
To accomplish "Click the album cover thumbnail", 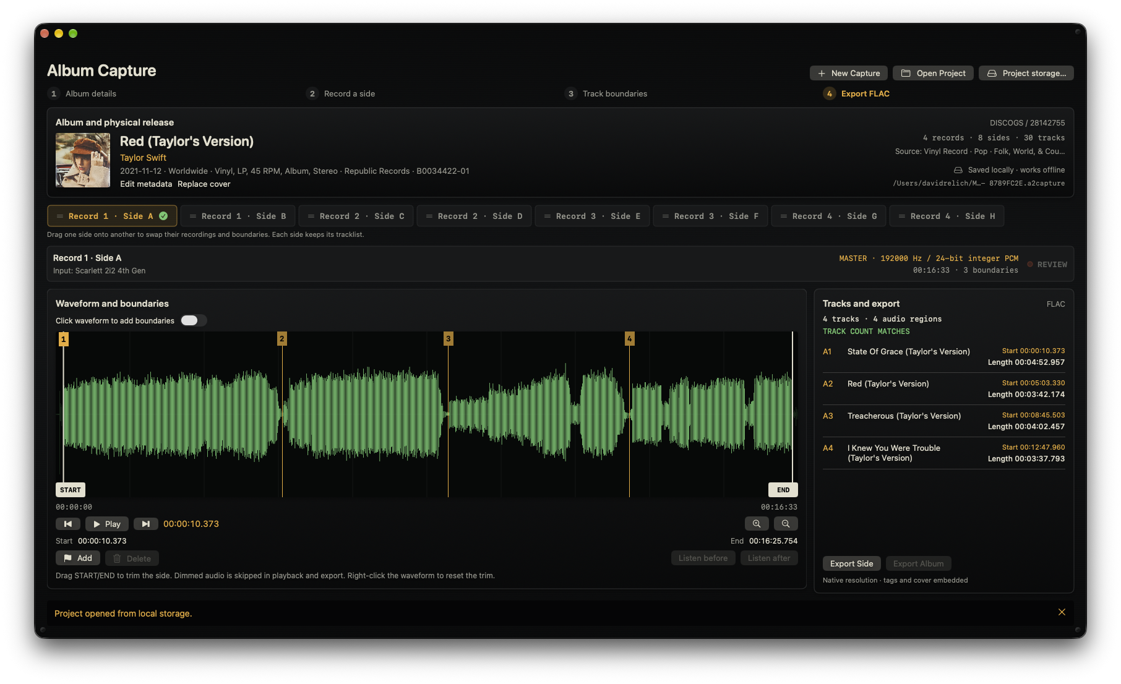I will (83, 160).
